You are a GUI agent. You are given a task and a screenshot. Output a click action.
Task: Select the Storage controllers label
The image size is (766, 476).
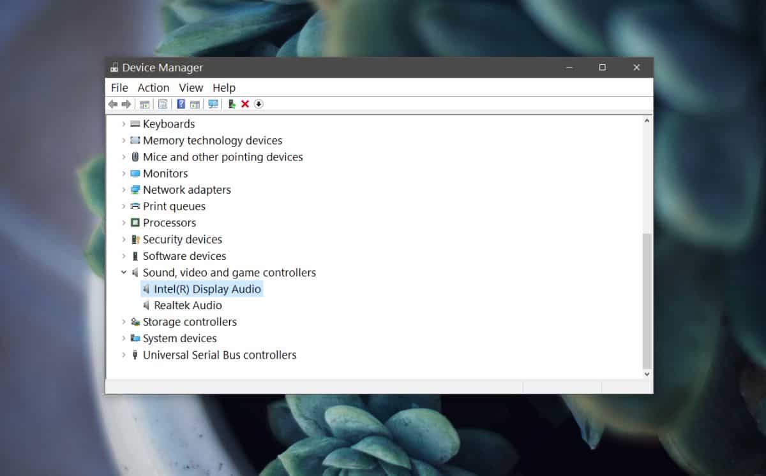point(190,322)
